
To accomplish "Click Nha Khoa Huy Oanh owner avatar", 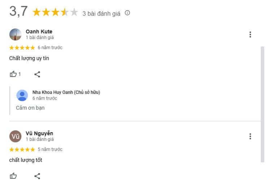I will coord(22,95).
